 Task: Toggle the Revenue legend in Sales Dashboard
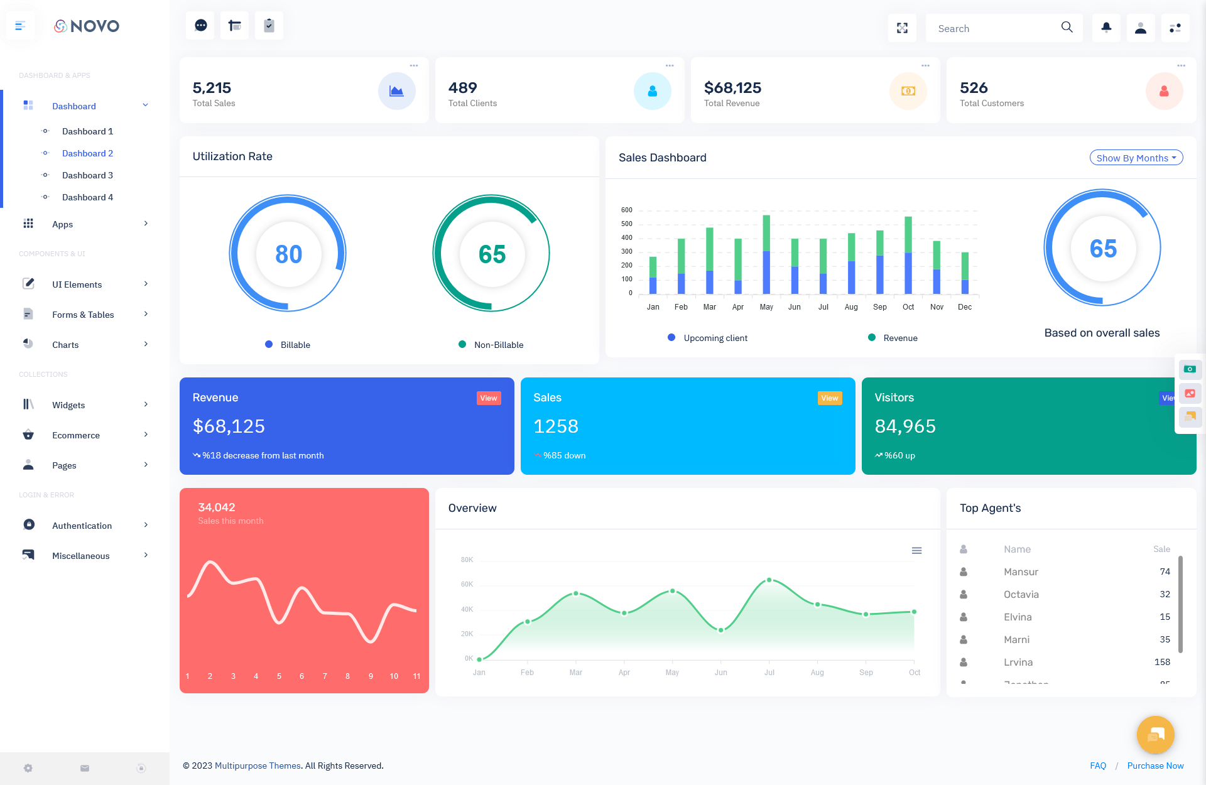click(893, 338)
